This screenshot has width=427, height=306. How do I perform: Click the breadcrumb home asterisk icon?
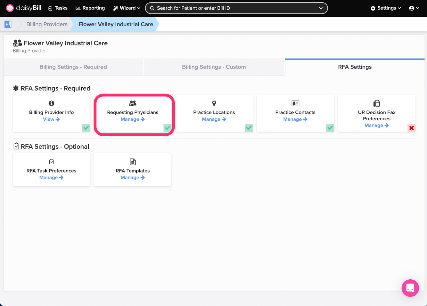click(8, 24)
